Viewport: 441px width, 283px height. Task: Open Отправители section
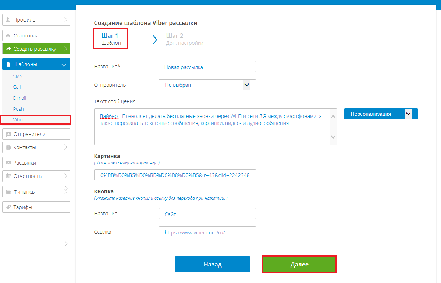pyautogui.click(x=36, y=134)
